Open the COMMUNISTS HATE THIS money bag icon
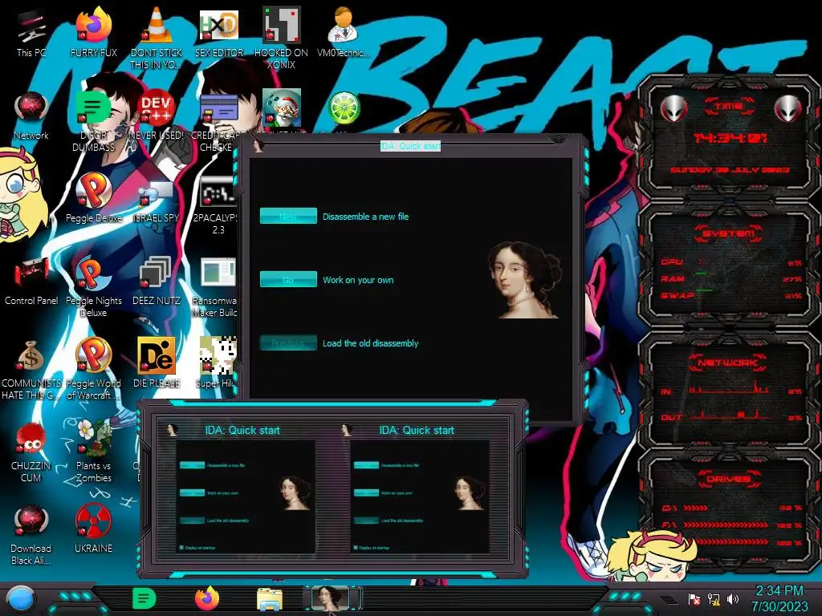The width and height of the screenshot is (822, 616). 31,369
